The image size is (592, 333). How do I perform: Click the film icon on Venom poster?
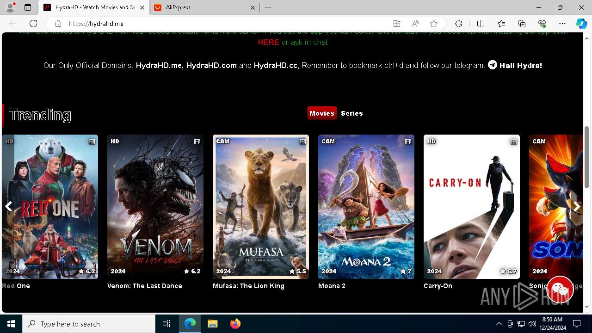[197, 142]
